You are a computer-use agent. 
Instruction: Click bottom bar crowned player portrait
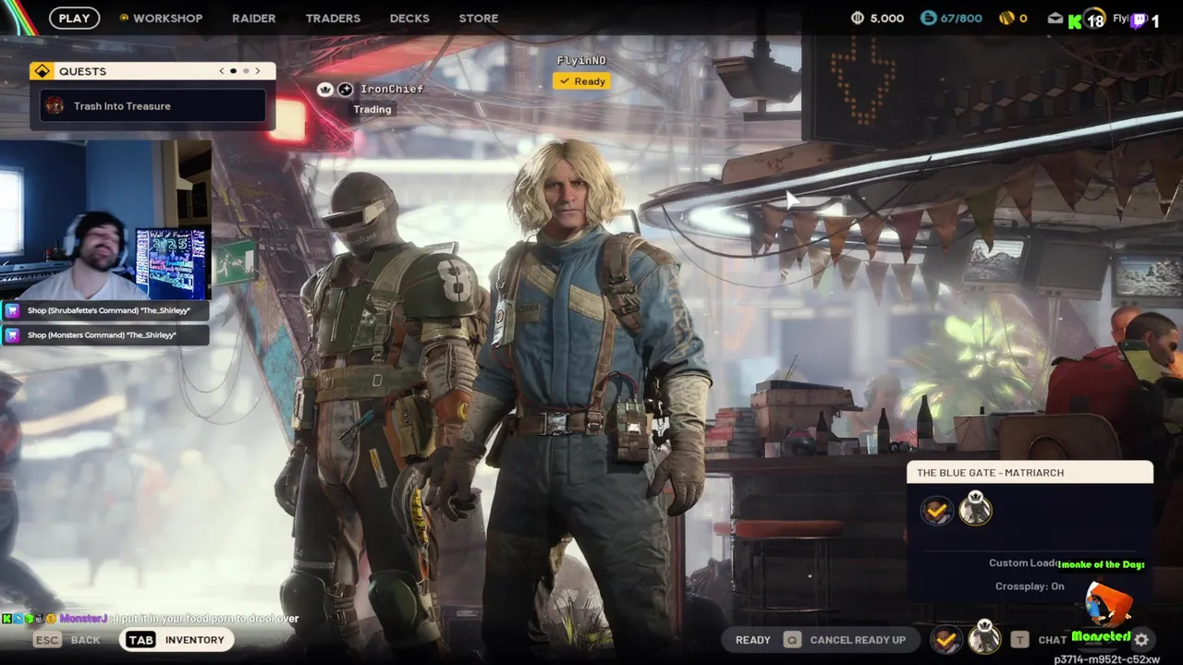(984, 637)
